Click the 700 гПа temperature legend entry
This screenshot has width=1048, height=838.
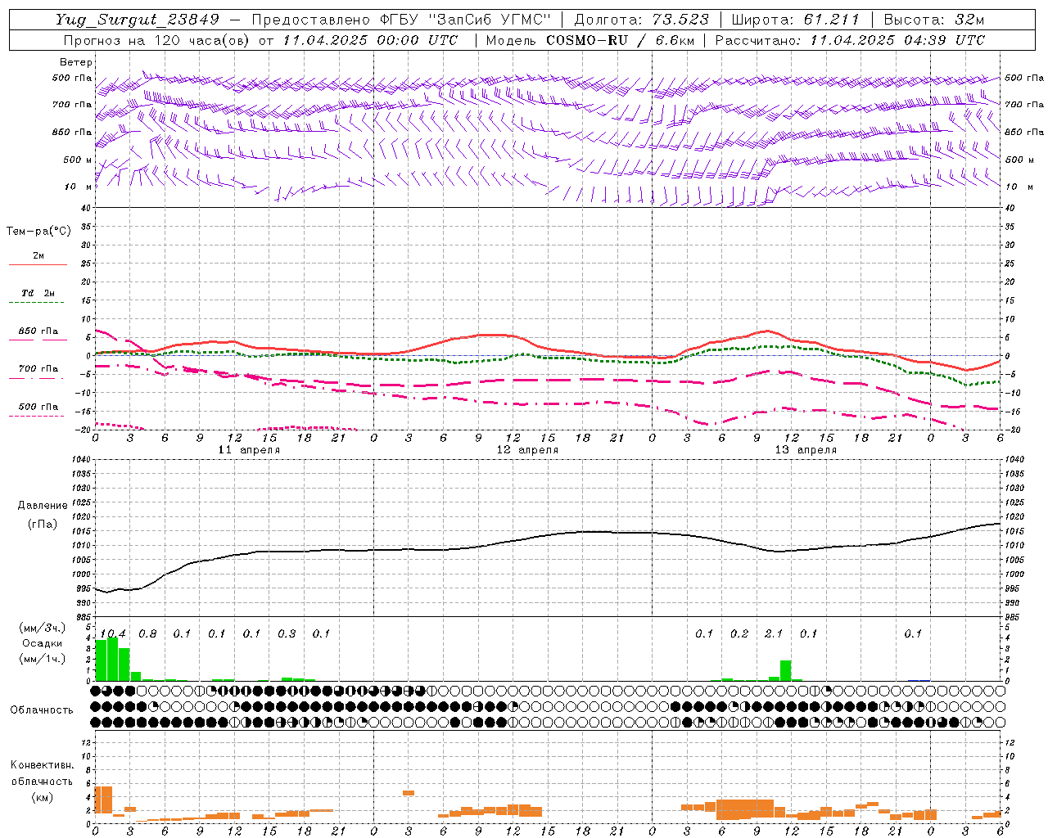pyautogui.click(x=38, y=368)
